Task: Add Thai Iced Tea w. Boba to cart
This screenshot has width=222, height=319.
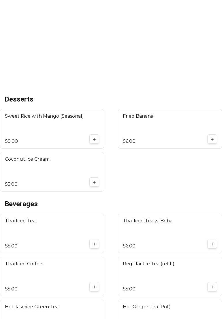Action: click(212, 244)
